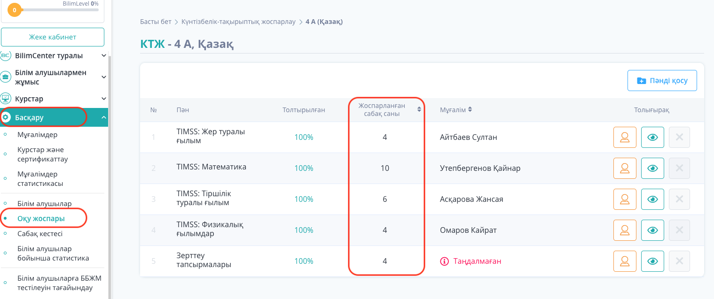The image size is (714, 299).
Task: Click the BilimCenter туралы sidebar icon
Action: click(x=6, y=56)
